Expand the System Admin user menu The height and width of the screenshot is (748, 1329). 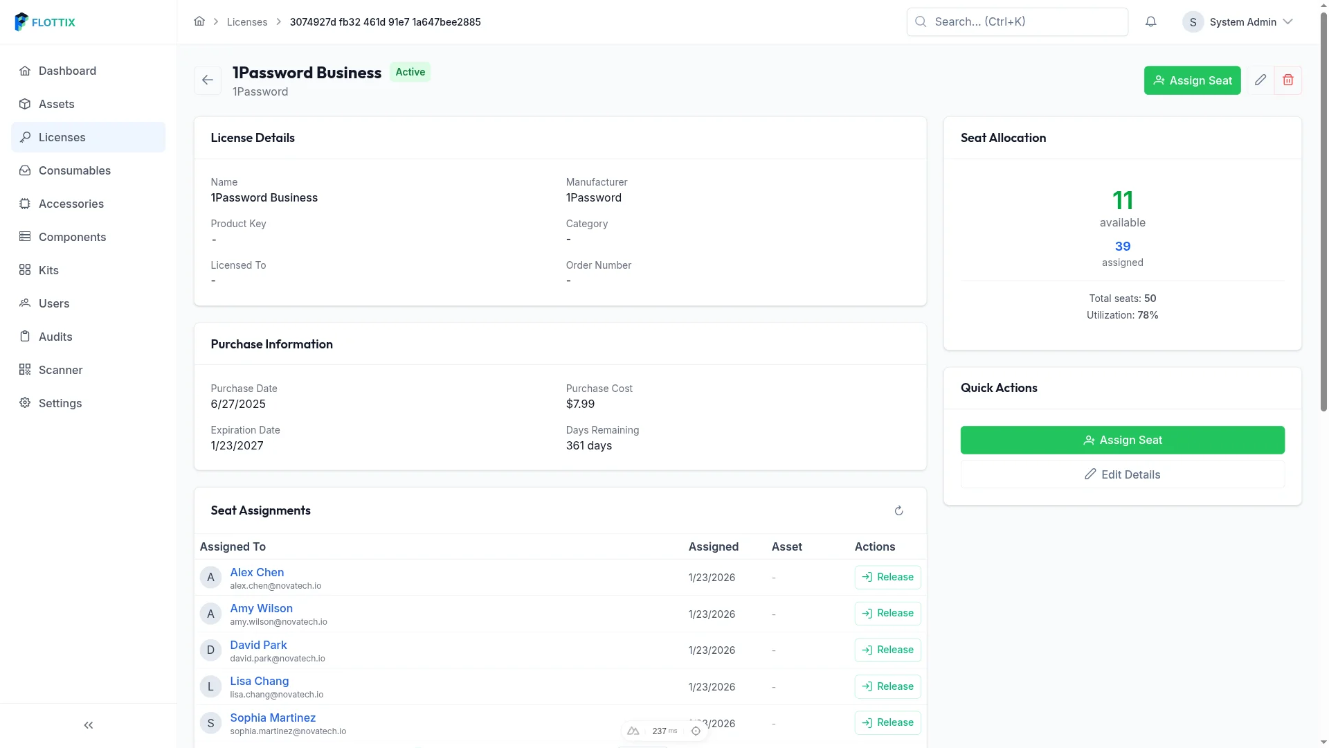[x=1238, y=22]
